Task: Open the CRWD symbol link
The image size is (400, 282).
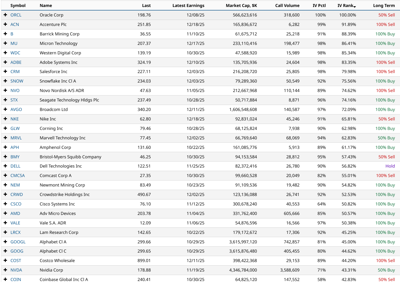Action: [16, 194]
